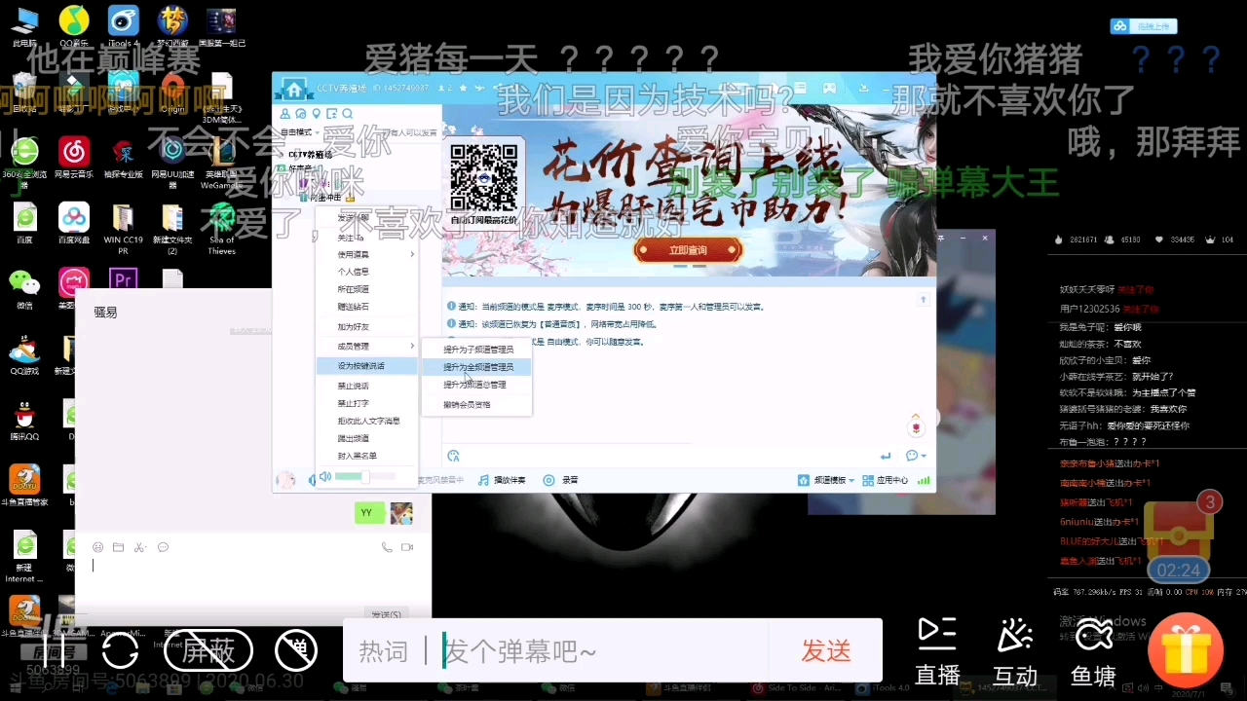Open the 网易云音乐 desktop shortcut
This screenshot has height=701, width=1247.
74,158
